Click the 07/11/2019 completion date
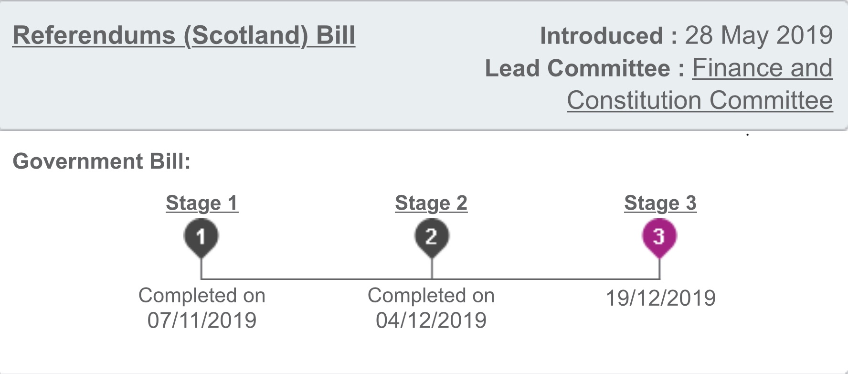The width and height of the screenshot is (848, 374). click(202, 320)
